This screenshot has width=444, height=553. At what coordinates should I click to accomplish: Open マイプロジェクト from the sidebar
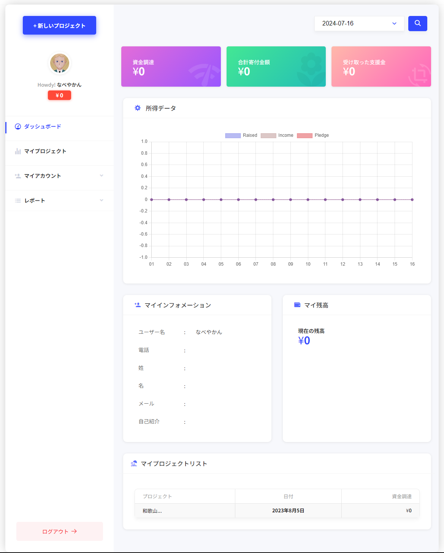pyautogui.click(x=45, y=151)
